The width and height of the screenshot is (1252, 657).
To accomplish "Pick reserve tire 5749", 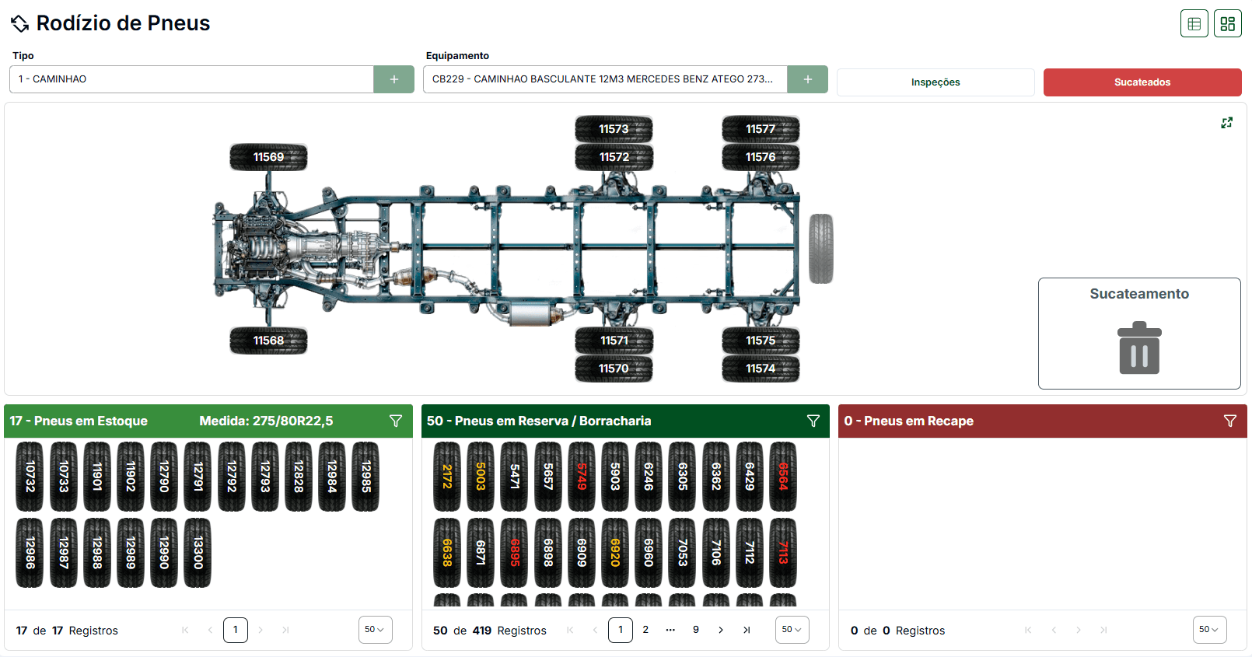I will [582, 477].
